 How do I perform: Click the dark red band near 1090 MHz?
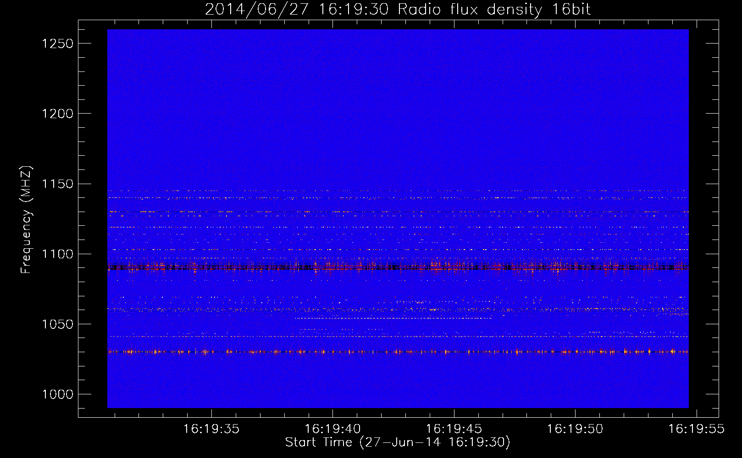[398, 267]
